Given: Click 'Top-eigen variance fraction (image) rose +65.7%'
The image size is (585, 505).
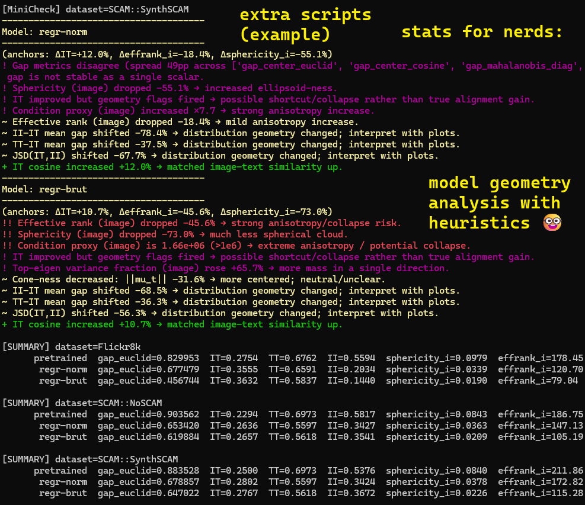Looking at the screenshot, I should click(226, 268).
